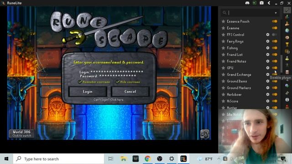Click the plugin list scrollbar thumb
The width and height of the screenshot is (292, 164).
[282, 64]
